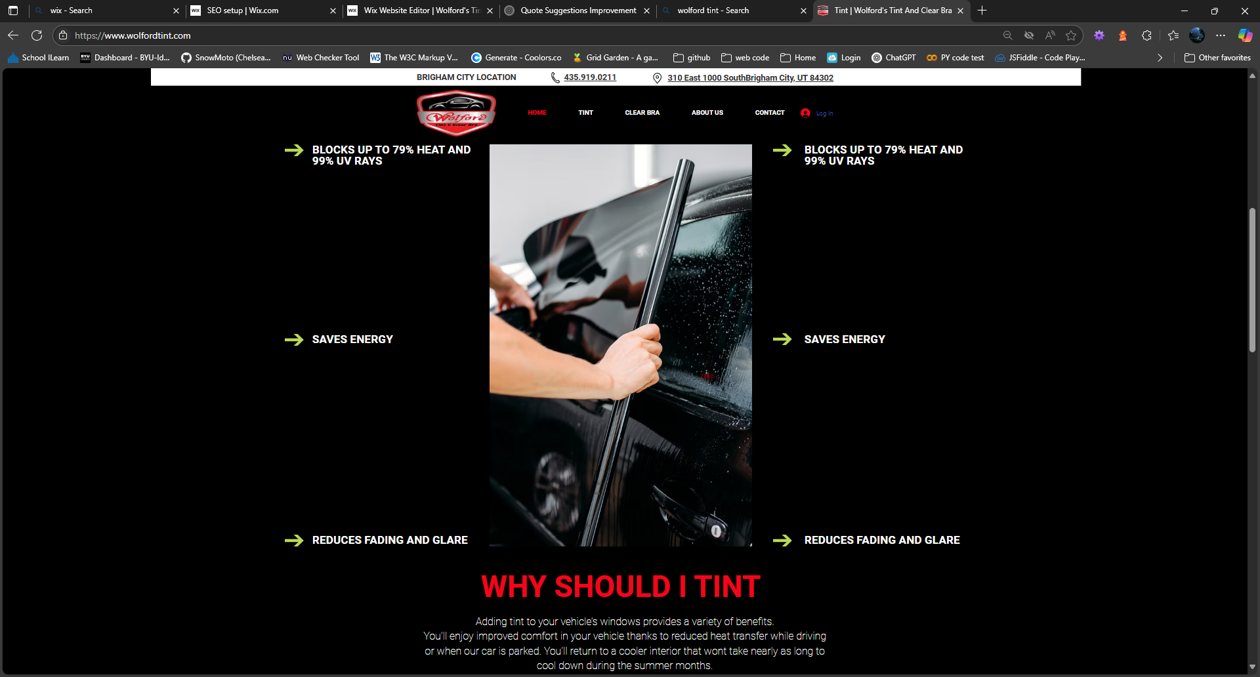Click the Wolford Tint logo

(455, 112)
